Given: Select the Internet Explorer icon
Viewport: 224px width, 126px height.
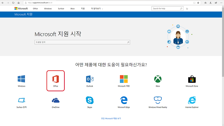Looking at the screenshot, I should (x=192, y=100).
